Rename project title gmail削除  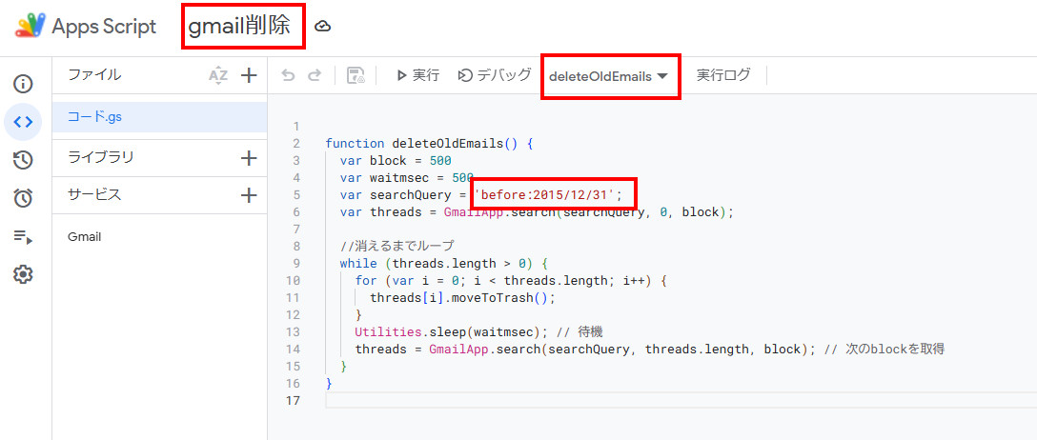[239, 26]
